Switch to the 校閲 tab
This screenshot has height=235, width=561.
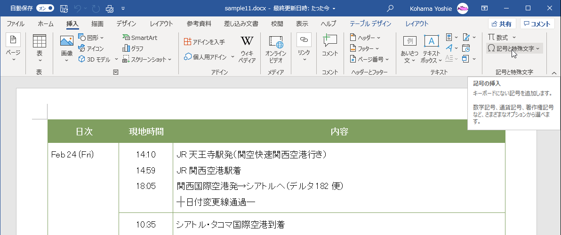point(277,24)
